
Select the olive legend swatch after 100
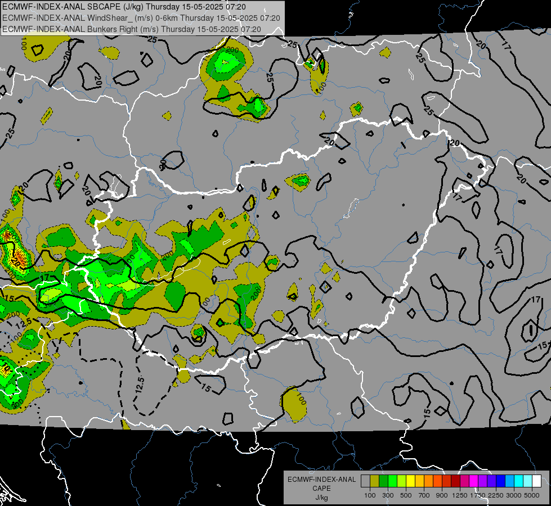(x=375, y=481)
